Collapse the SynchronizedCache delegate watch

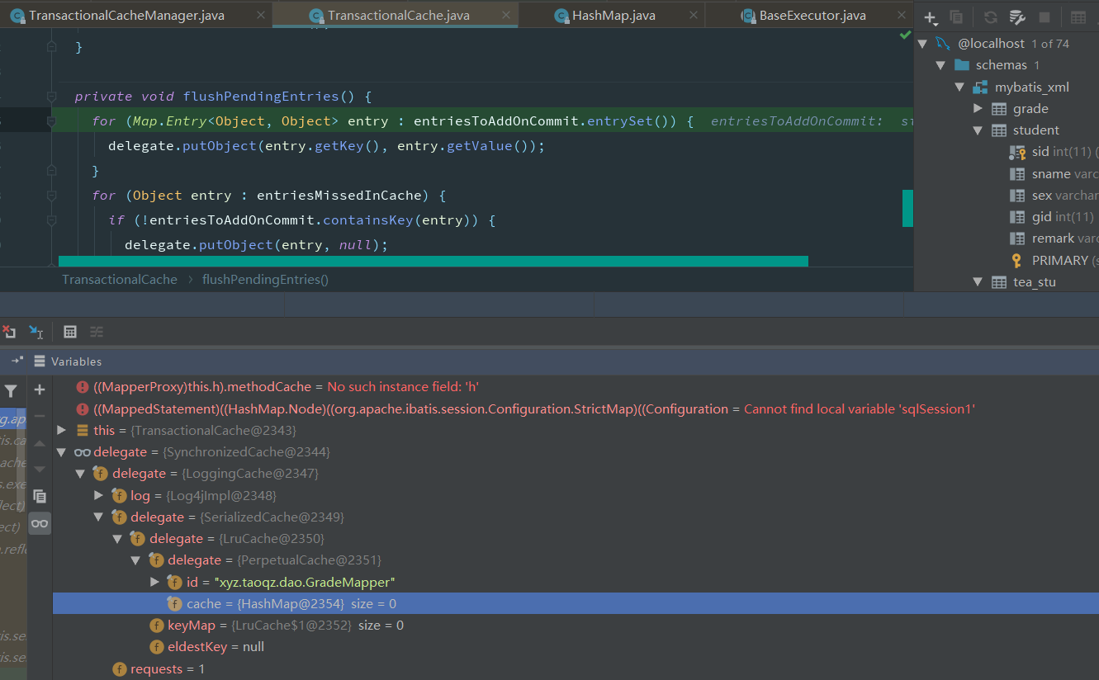coord(61,452)
